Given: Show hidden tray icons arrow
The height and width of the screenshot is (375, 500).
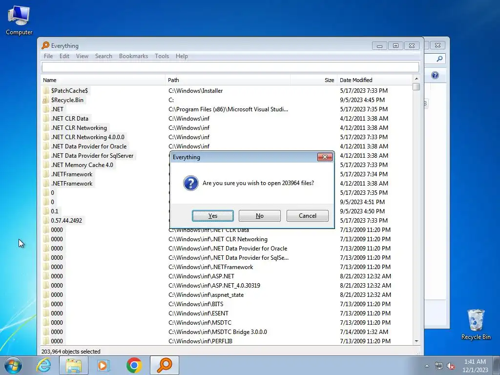Looking at the screenshot, I should click(427, 366).
